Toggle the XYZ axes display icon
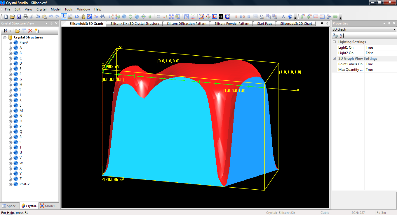The width and height of the screenshot is (397, 215). 64,17
